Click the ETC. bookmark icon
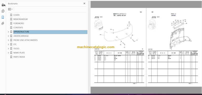 (11, 44)
